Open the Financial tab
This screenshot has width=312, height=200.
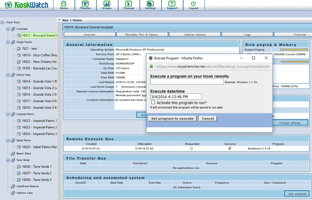click(x=293, y=35)
